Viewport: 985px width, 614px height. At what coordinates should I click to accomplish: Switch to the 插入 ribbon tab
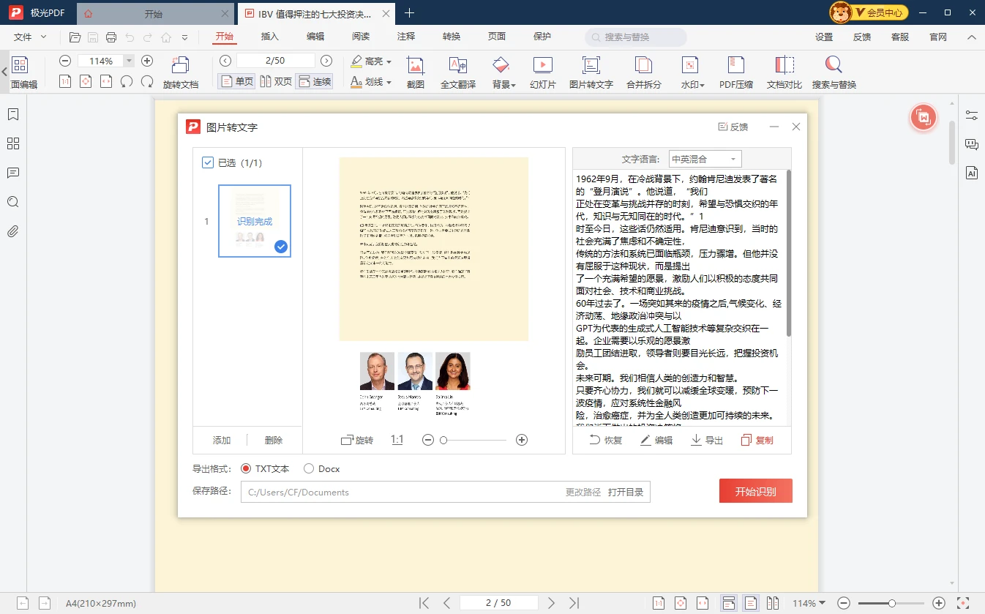(x=270, y=37)
